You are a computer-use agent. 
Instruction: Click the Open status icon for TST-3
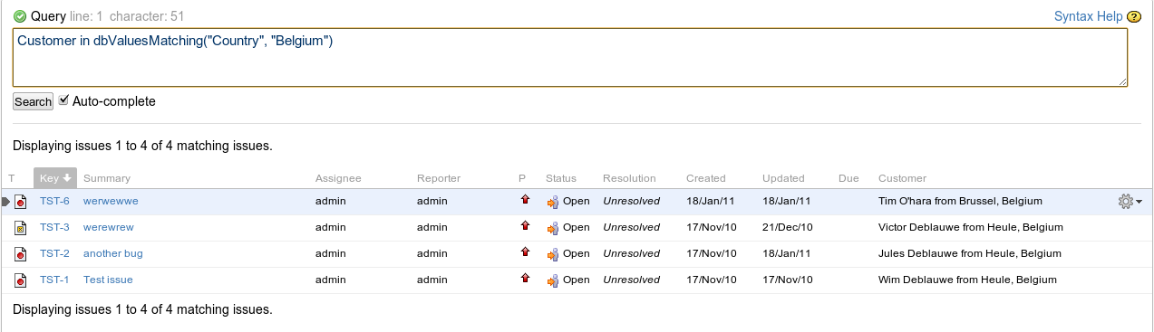click(552, 228)
